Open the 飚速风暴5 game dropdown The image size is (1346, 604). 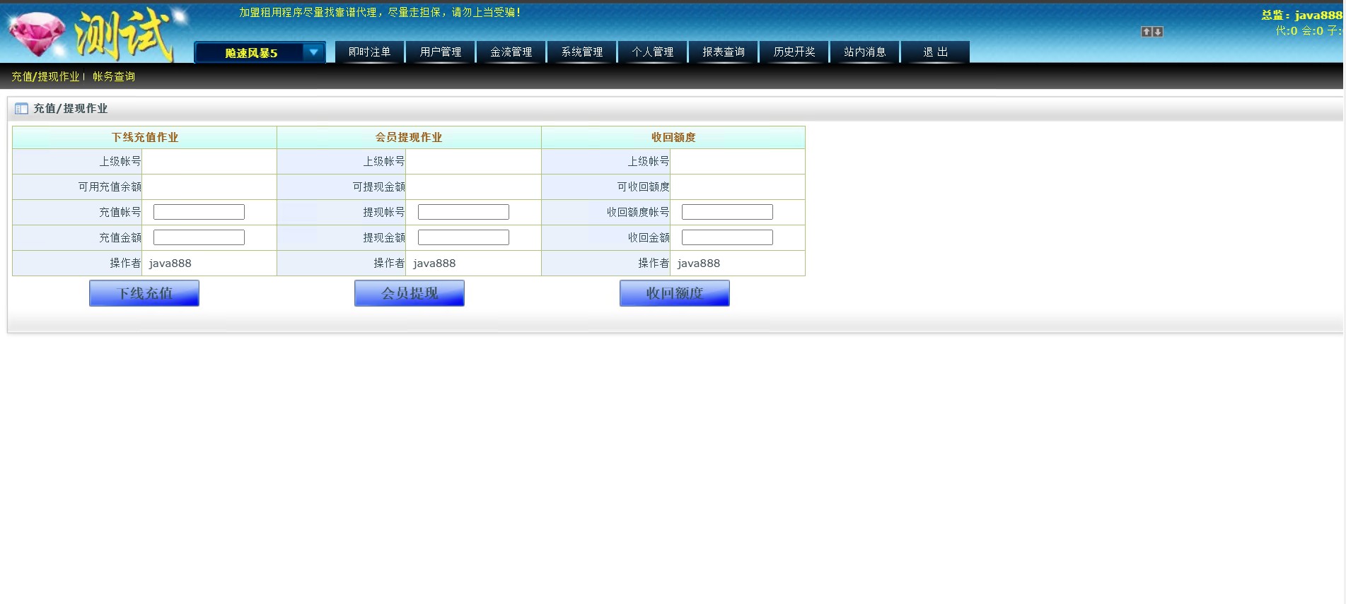pyautogui.click(x=260, y=52)
